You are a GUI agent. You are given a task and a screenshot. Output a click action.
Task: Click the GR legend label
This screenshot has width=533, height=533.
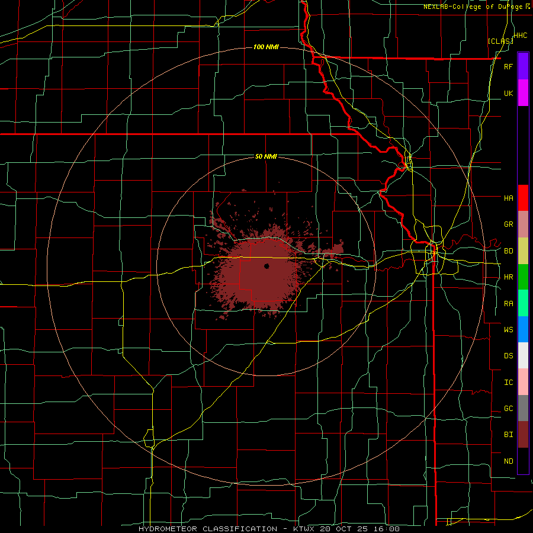[508, 224]
